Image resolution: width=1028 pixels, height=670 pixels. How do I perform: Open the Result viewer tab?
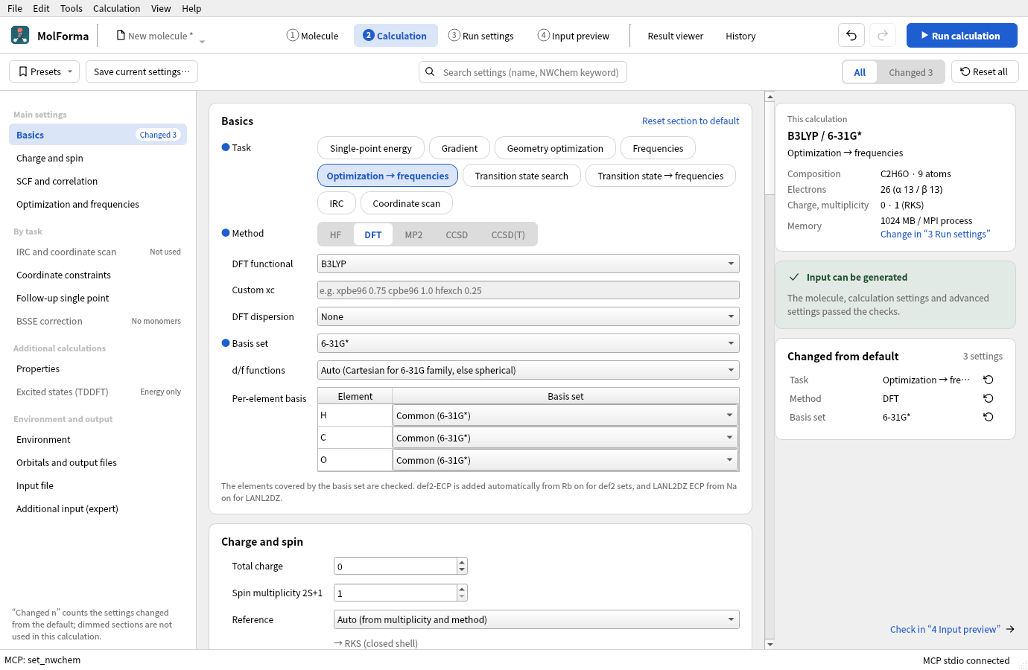click(x=675, y=36)
